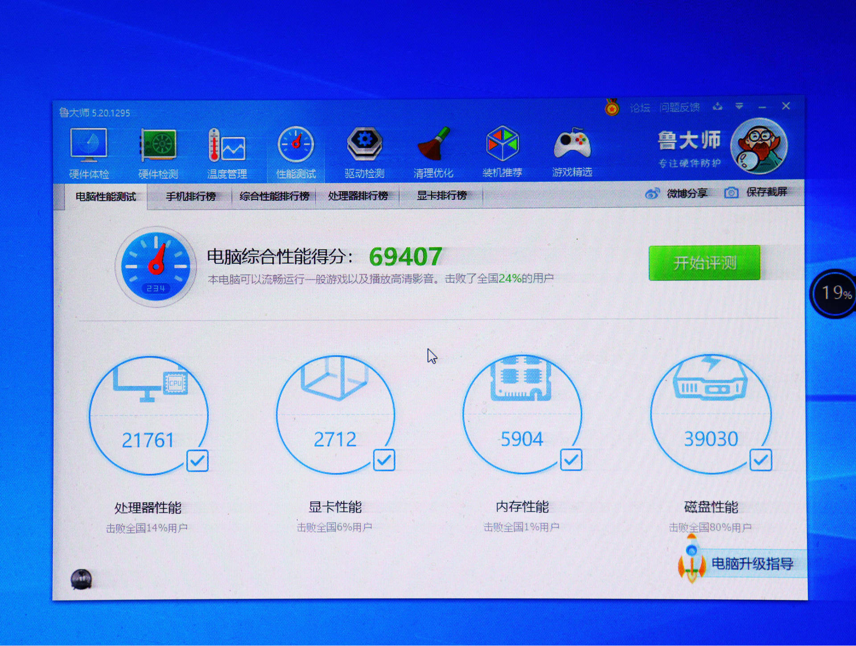Click 击败全国1%用户 text
The height and width of the screenshot is (646, 856).
tap(522, 527)
